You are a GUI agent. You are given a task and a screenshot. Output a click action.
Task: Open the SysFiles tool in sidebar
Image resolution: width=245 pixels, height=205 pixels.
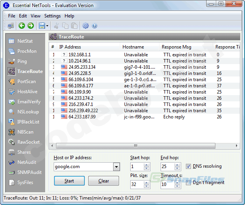point(21,182)
